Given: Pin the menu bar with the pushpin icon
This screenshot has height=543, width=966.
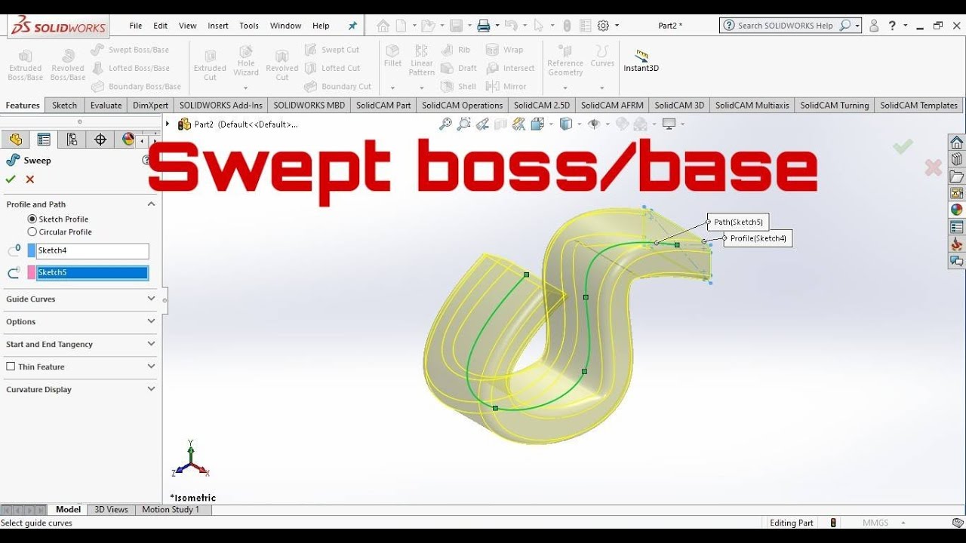Looking at the screenshot, I should [352, 26].
